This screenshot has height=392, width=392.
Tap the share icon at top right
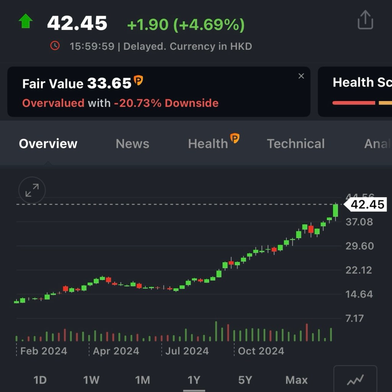click(365, 20)
